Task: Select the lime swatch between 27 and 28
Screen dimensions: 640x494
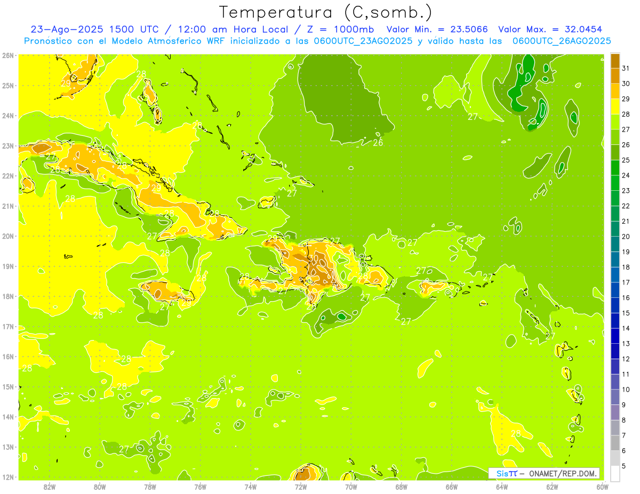Action: pos(615,122)
